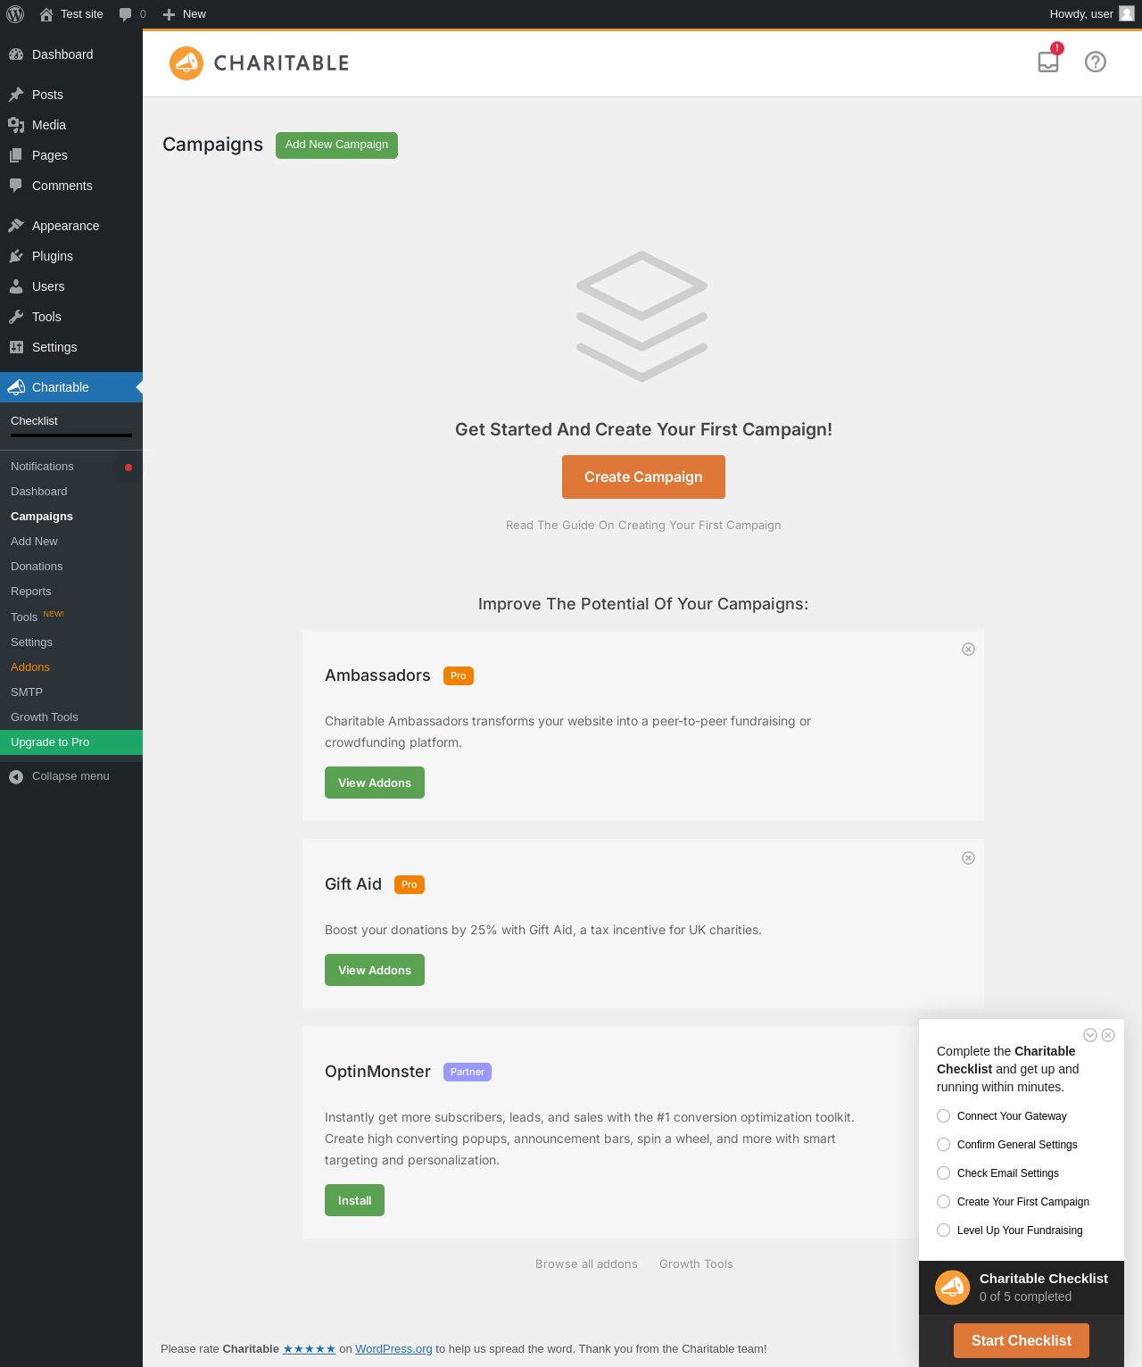Close the Charitable Checklist popup
Viewport: 1142px width, 1367px height.
(1108, 1035)
